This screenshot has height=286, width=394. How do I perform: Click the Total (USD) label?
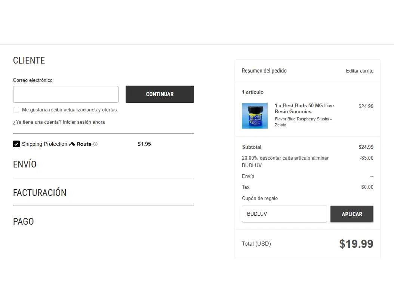[x=256, y=244]
